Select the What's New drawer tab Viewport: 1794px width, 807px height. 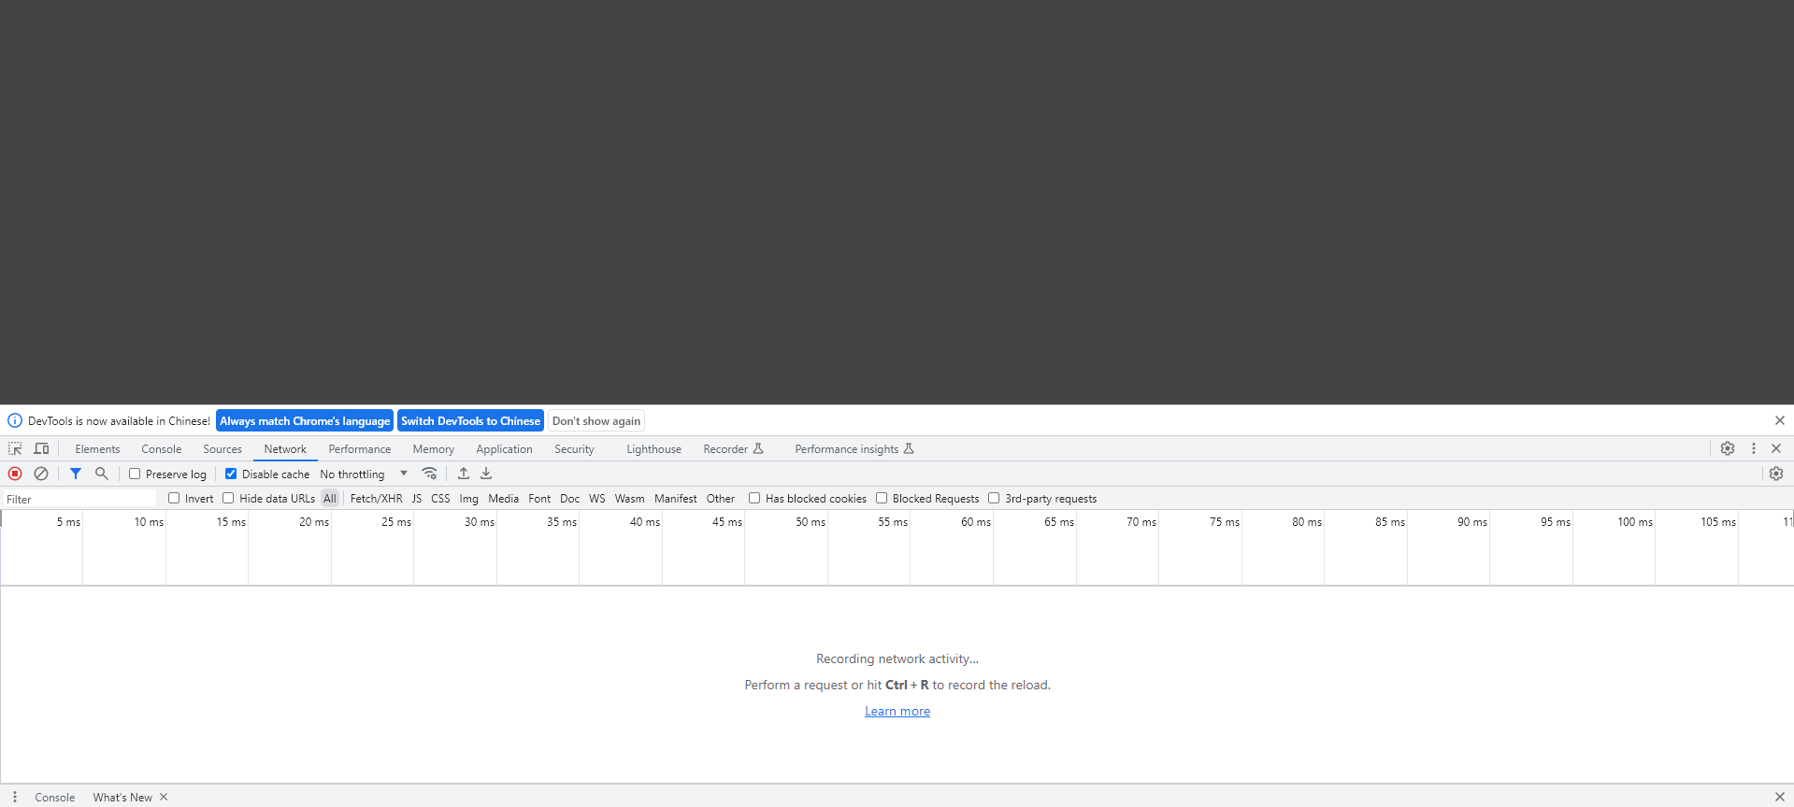(122, 797)
